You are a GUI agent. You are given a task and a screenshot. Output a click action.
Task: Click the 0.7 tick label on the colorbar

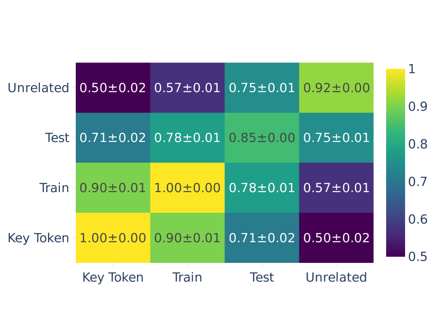point(418,181)
